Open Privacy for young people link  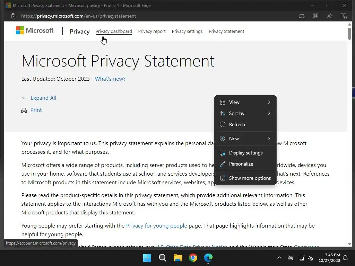pyautogui.click(x=157, y=226)
